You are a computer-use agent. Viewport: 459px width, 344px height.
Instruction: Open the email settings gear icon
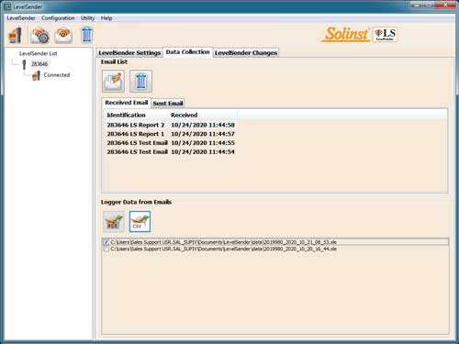tap(39, 35)
